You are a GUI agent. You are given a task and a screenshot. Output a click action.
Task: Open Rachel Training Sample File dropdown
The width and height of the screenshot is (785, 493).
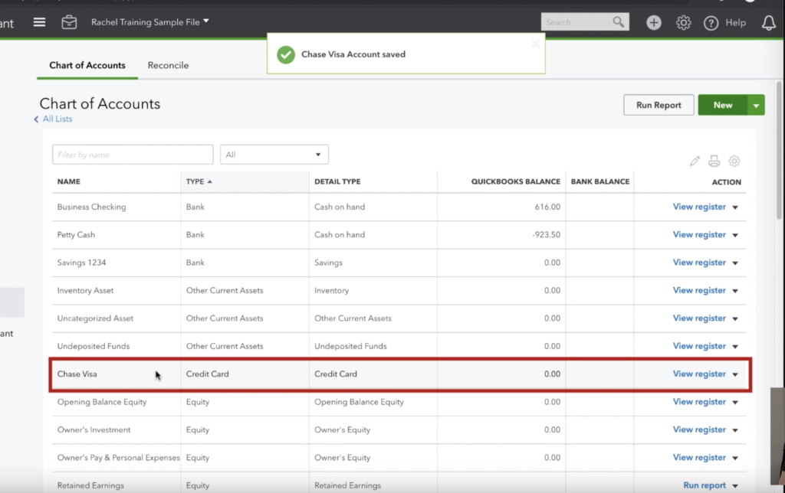tap(149, 22)
